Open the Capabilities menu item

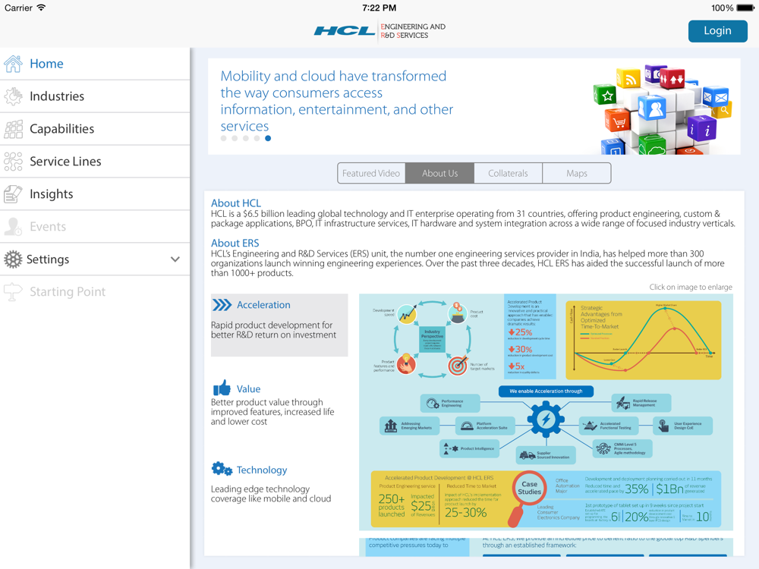[x=95, y=129]
